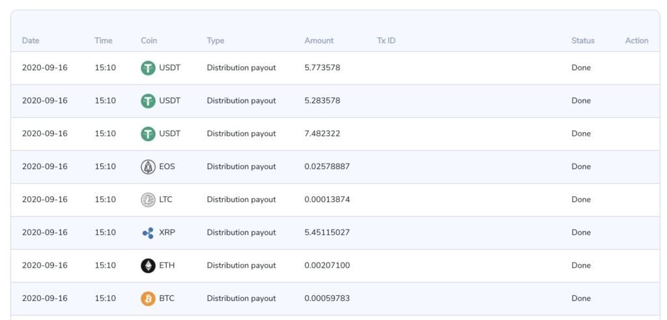Click the USDT icon in the 7.482322 row
The height and width of the screenshot is (320, 667).
click(x=148, y=133)
